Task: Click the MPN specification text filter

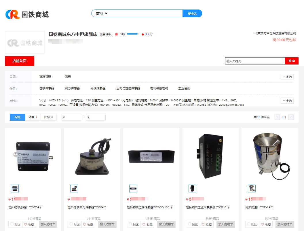Action: coord(142,103)
